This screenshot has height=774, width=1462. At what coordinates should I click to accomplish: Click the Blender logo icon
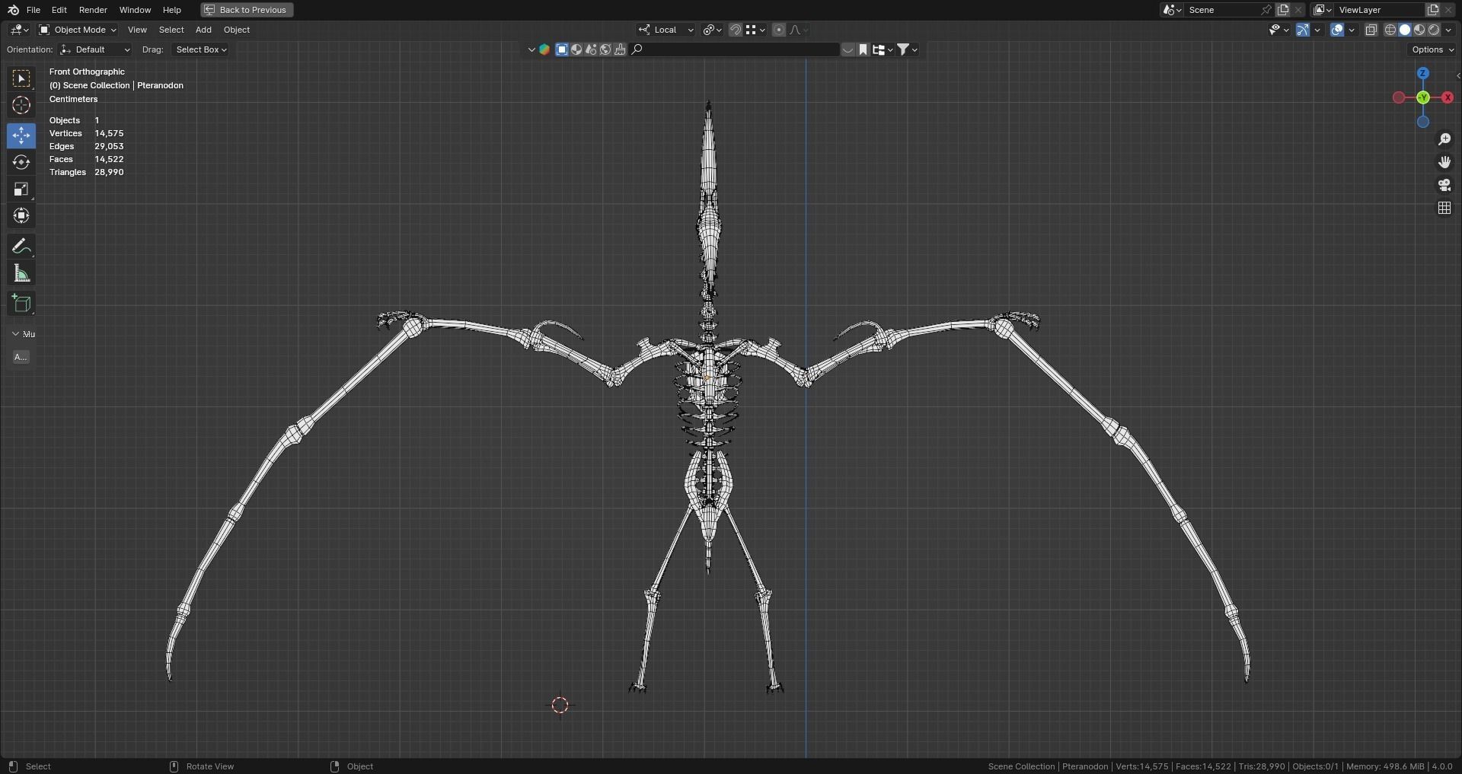13,10
